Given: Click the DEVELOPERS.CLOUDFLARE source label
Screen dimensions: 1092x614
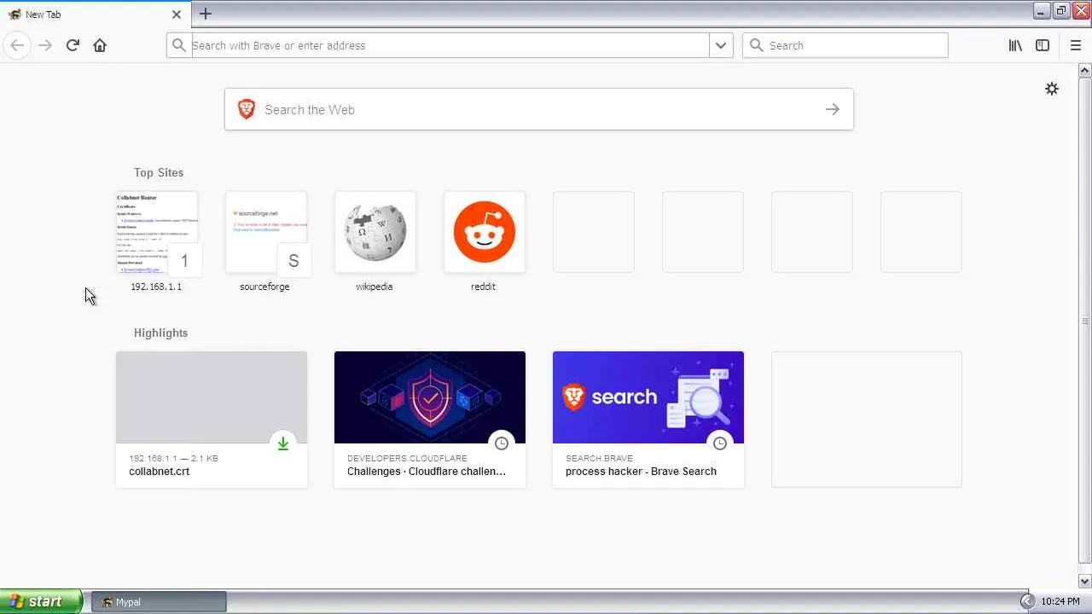Looking at the screenshot, I should click(407, 458).
